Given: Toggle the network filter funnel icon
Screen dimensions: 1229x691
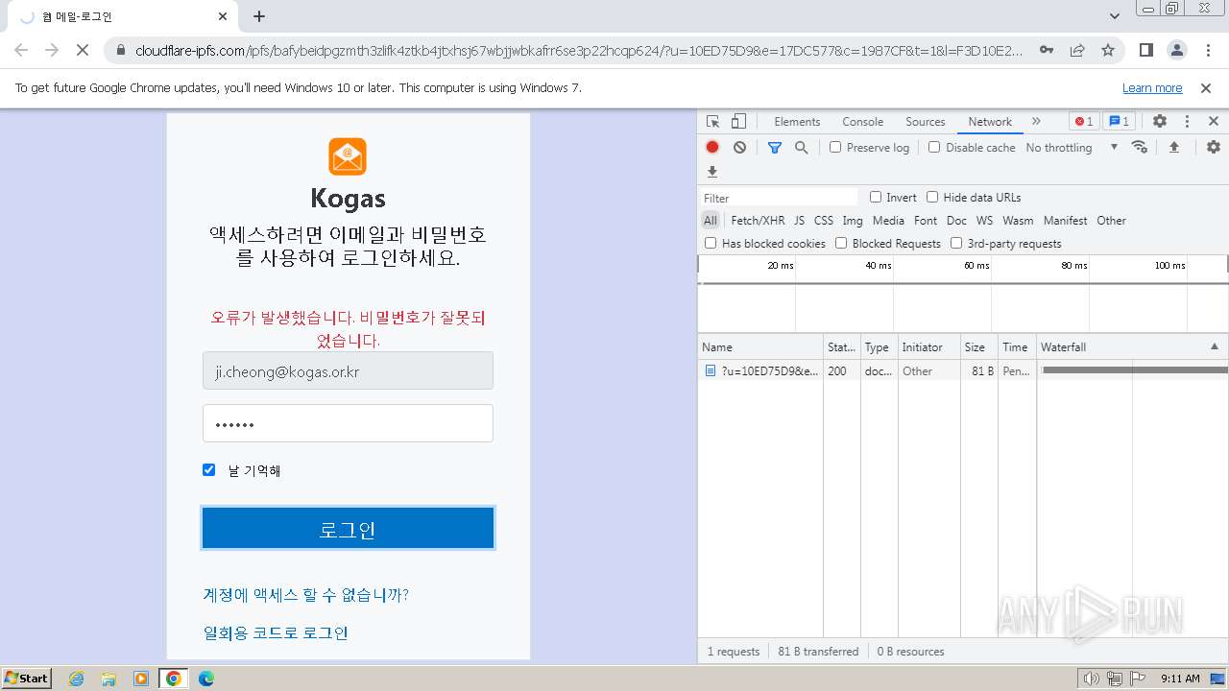Looking at the screenshot, I should [x=775, y=148].
